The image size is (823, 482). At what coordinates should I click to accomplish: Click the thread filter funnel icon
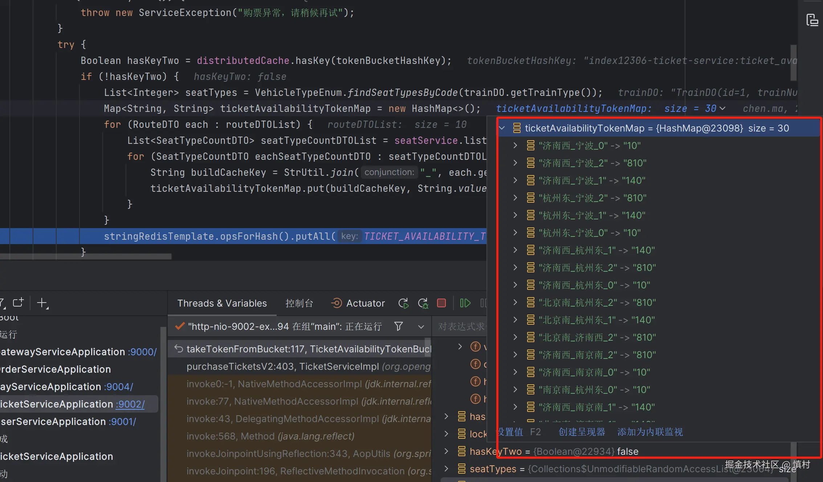399,326
